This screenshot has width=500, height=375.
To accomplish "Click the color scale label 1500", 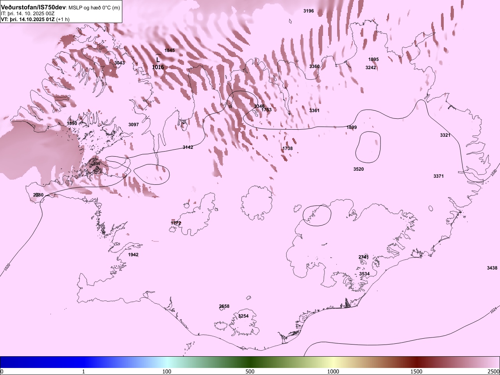I will [416, 371].
